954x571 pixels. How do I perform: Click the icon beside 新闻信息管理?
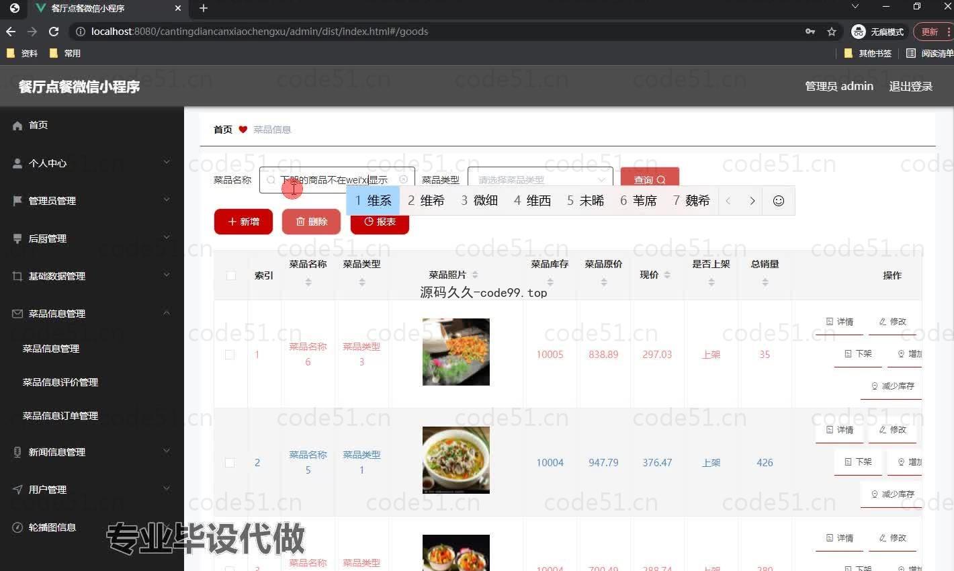tap(17, 452)
